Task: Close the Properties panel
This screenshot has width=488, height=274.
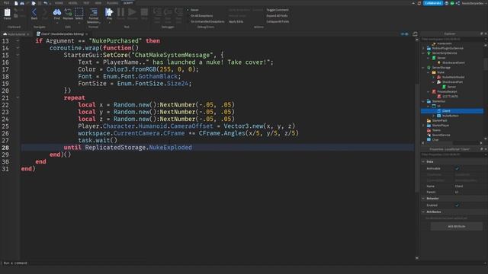Action: [486, 149]
